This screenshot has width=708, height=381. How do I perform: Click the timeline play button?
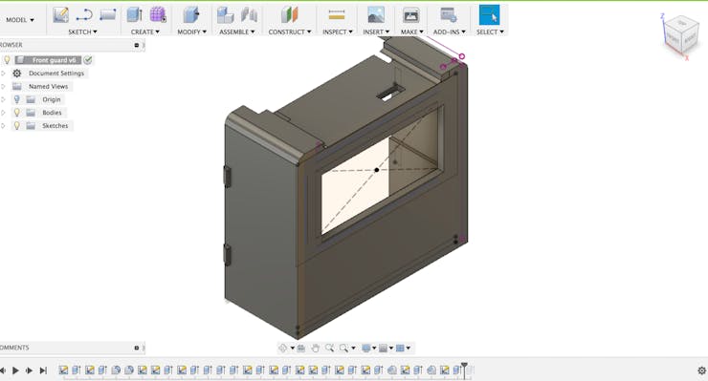(x=16, y=370)
